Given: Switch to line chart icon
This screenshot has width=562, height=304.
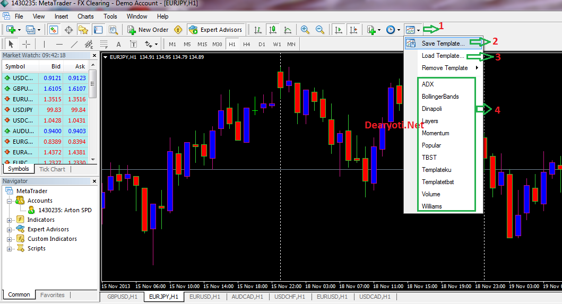Looking at the screenshot, I should [x=288, y=30].
